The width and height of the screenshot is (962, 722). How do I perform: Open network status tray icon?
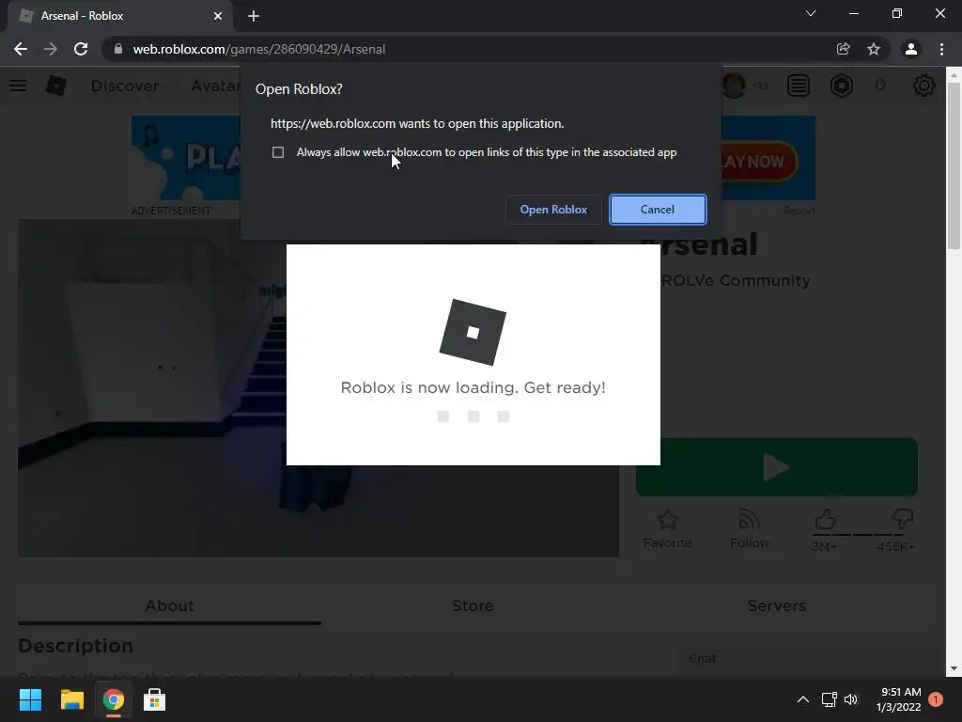coord(829,699)
